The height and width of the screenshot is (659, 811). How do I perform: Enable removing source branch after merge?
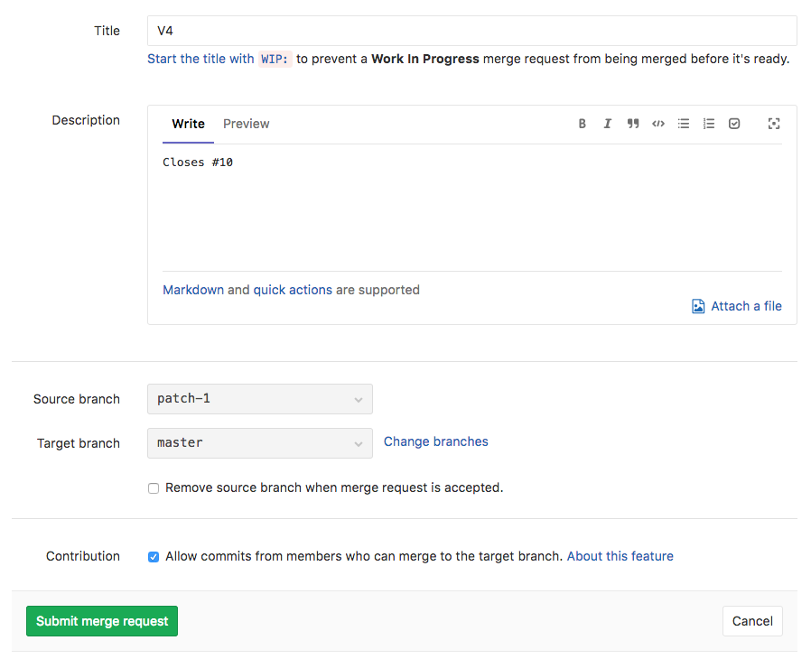[x=154, y=487]
